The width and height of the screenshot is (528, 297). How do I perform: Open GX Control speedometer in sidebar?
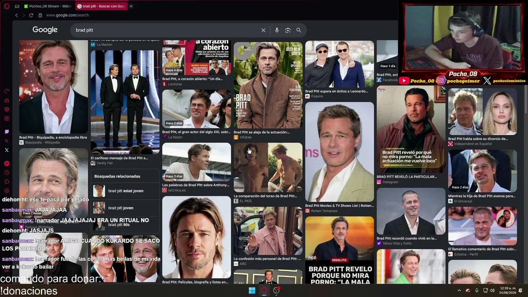7,91
